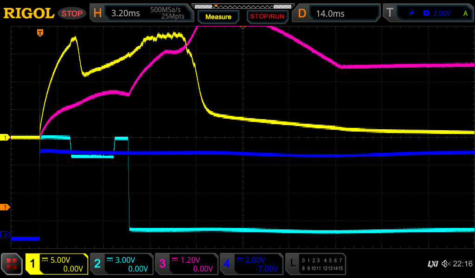The height and width of the screenshot is (278, 475).
Task: Click the channel 1 ground level marker
Action: click(6, 138)
